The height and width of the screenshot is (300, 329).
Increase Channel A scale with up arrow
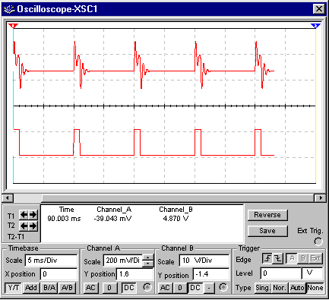click(x=148, y=257)
